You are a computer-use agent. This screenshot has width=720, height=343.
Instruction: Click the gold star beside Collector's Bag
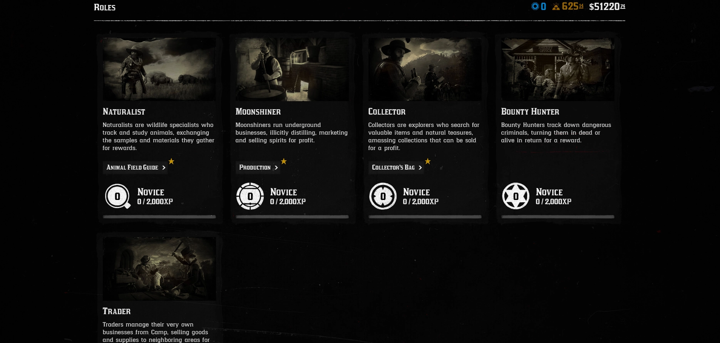coord(428,162)
